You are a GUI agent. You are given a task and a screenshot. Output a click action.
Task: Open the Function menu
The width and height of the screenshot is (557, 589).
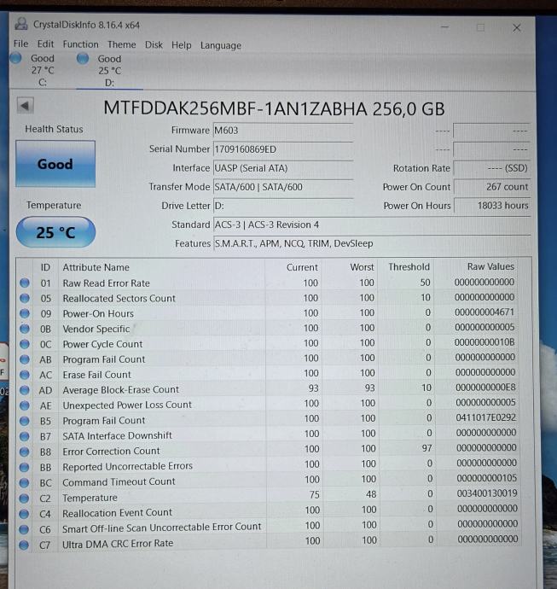[x=80, y=44]
